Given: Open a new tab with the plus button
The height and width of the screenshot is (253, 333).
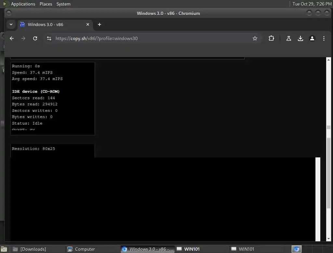Looking at the screenshot, I should [x=100, y=24].
